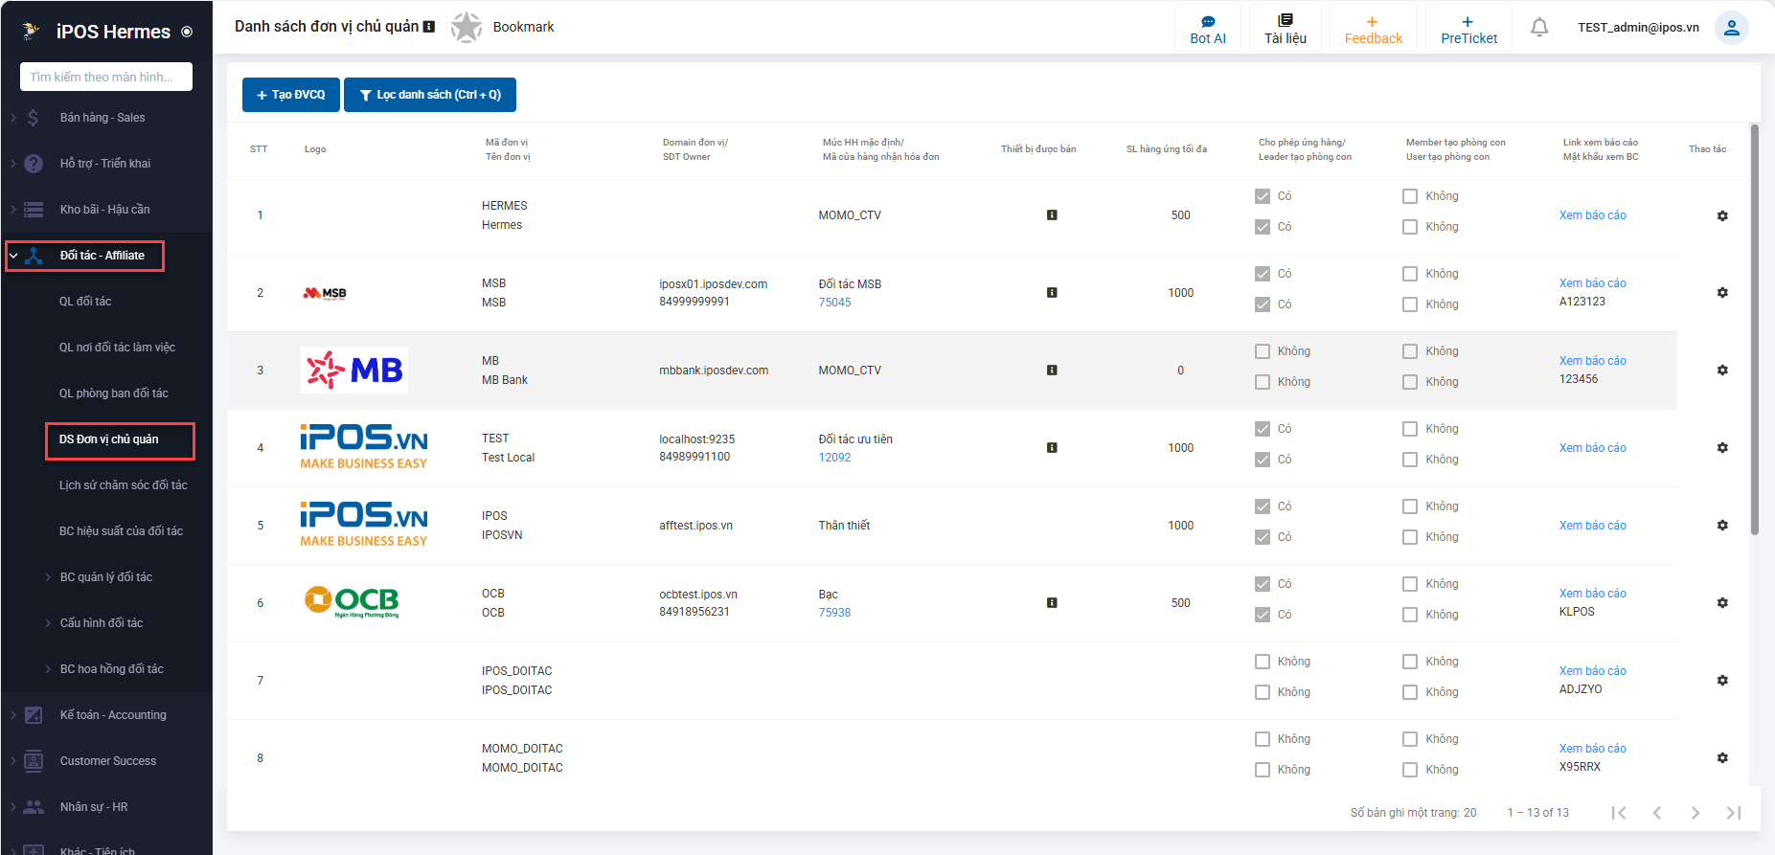Screen dimensions: 1775x855
Task: Check first Không checkbox in IPOS_DOITAC row
Action: 1263,662
